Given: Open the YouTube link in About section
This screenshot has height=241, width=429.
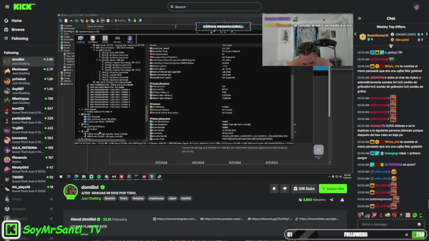Looking at the screenshot, I should 222,219.
